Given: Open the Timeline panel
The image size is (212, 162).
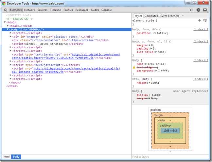Looking at the screenshot, I should click(55, 10).
